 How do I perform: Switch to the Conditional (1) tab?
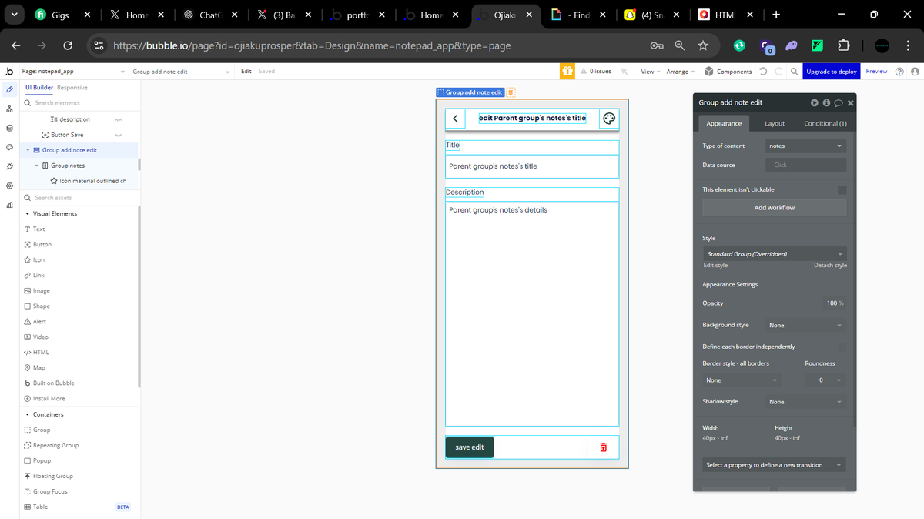(825, 123)
